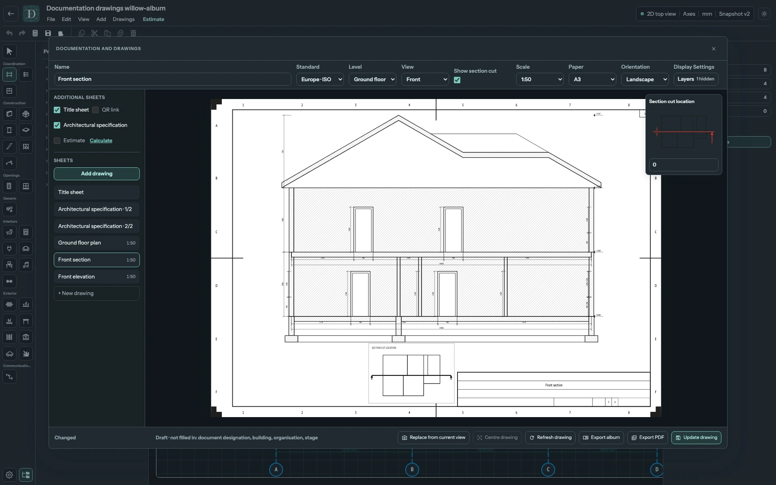Open the Paper A3 dropdown

(593, 79)
